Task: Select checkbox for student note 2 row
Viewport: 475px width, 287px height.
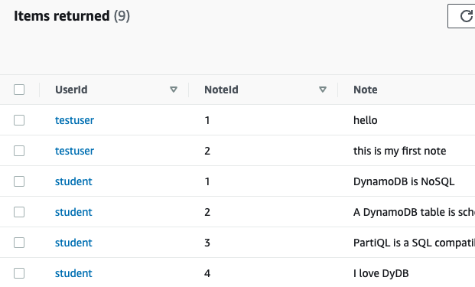Action: pyautogui.click(x=19, y=212)
